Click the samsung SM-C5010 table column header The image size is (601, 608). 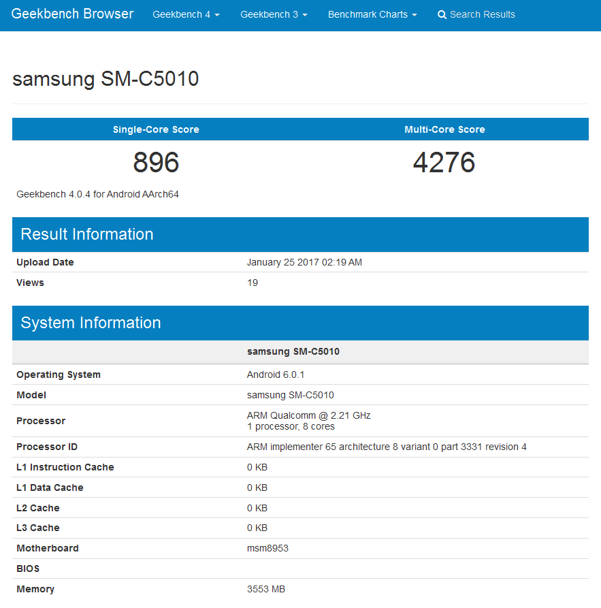pyautogui.click(x=293, y=351)
